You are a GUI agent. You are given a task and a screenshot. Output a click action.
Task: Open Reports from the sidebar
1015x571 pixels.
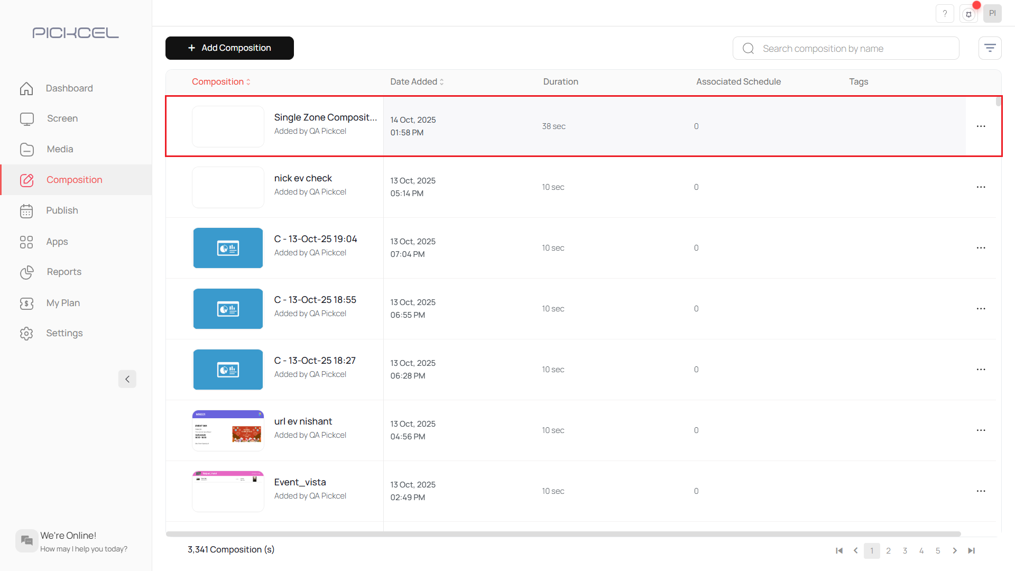coord(64,272)
